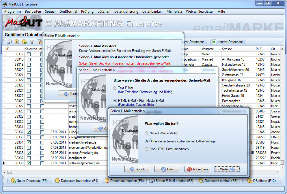Click Zurück in the front dialog
This screenshot has height=194, width=287.
tap(137, 169)
